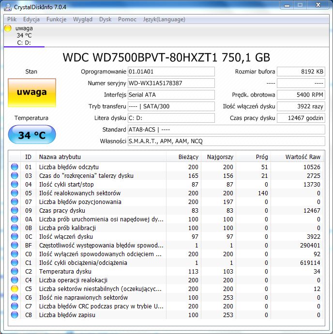
Task: Click status icon for row 05 realokowanych sektorów
Action: pyautogui.click(x=15, y=193)
